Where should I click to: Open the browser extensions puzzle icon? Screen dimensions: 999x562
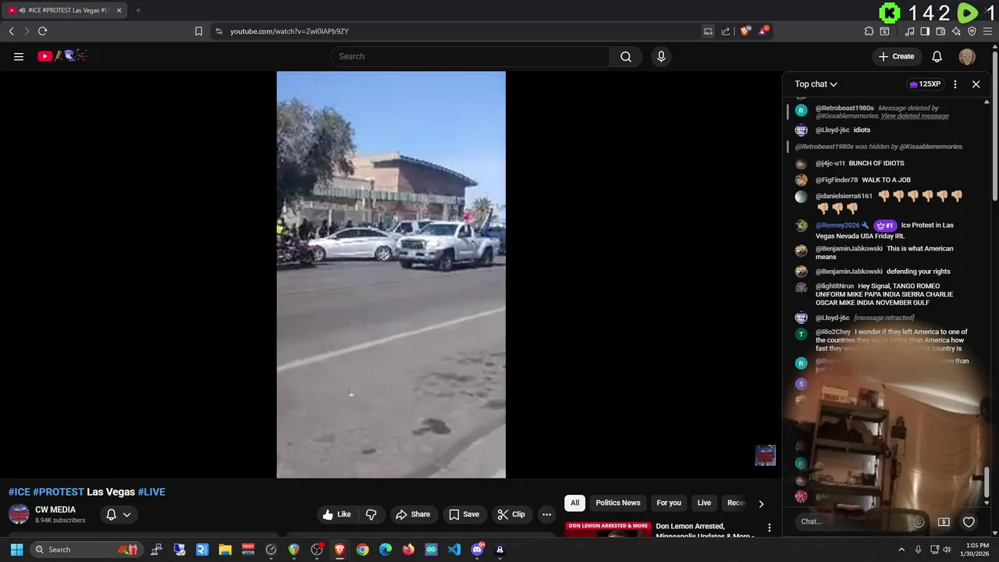click(869, 31)
